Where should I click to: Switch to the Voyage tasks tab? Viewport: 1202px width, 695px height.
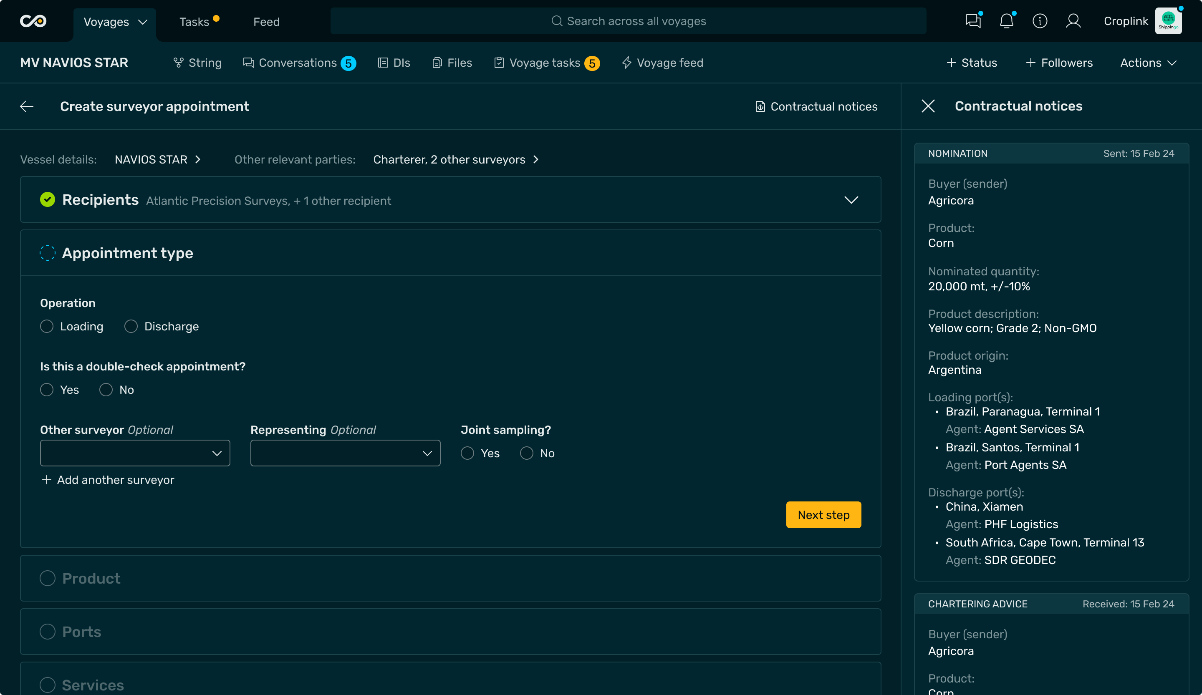pos(545,63)
